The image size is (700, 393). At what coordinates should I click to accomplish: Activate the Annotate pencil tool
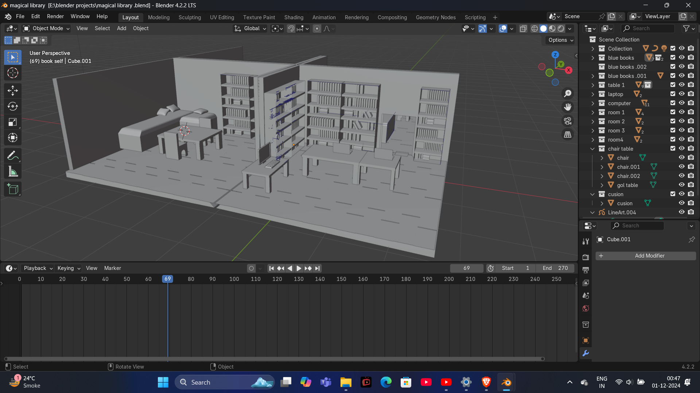pyautogui.click(x=13, y=156)
